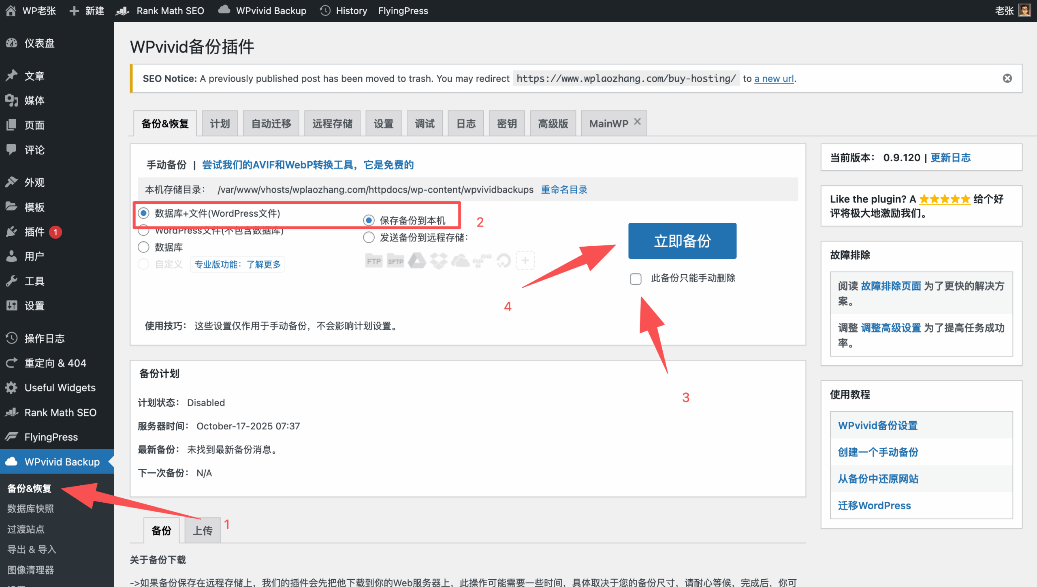
Task: Click the Google Drive remote storage icon
Action: coord(417,261)
